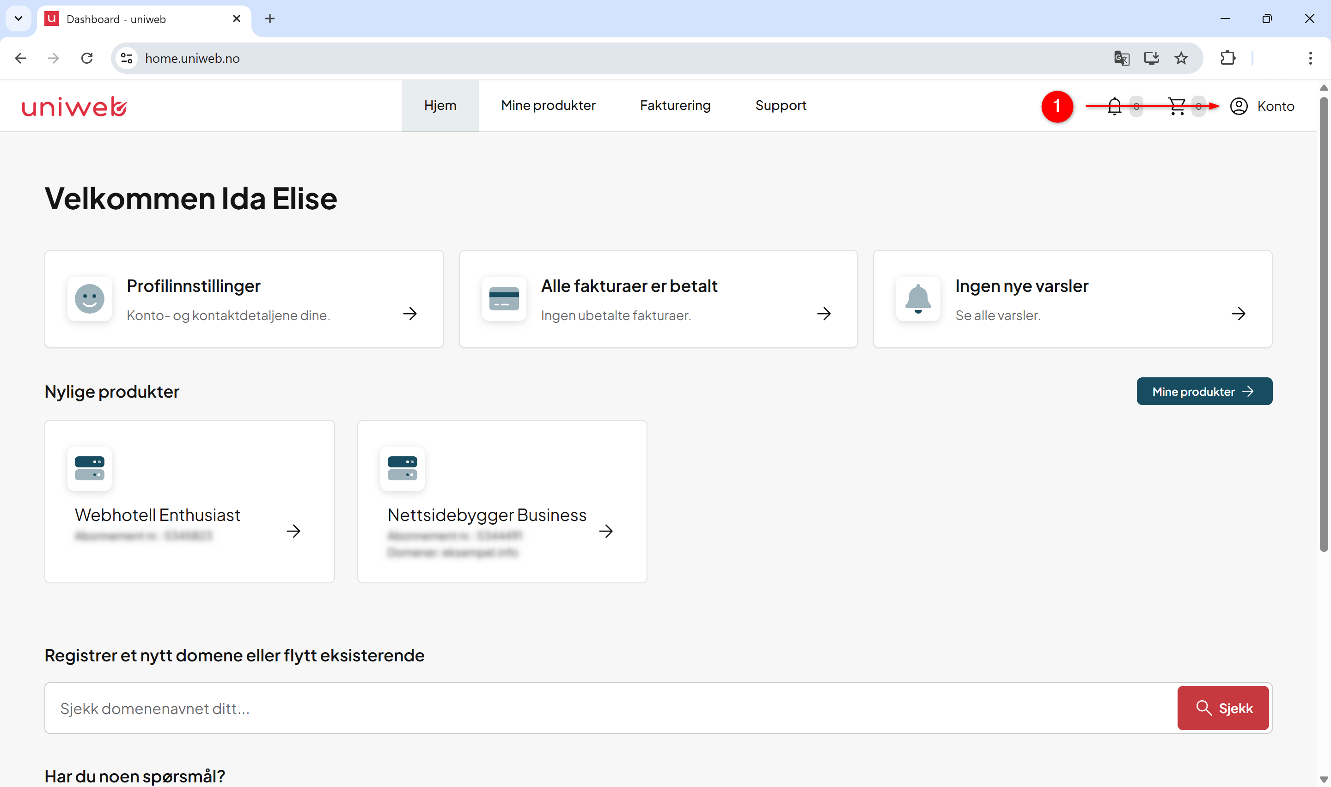Click the red Sjekk button

(x=1223, y=708)
